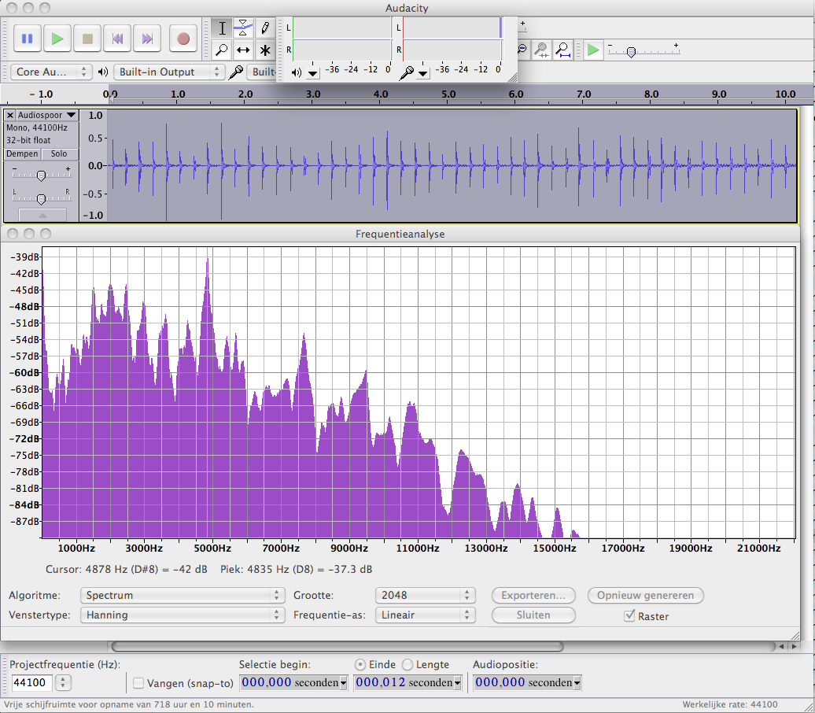Click the track gain slider

[x=41, y=175]
